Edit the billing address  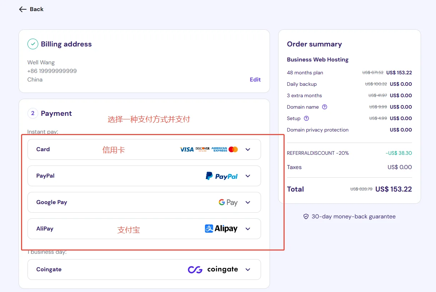pyautogui.click(x=255, y=80)
